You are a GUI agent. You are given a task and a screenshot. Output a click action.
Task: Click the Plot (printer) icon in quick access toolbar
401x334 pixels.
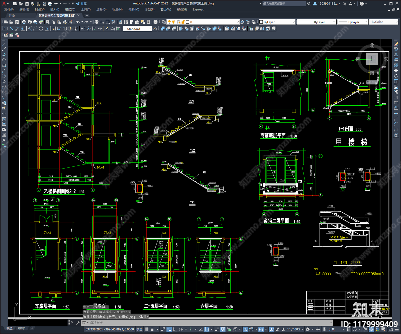tap(50, 4)
